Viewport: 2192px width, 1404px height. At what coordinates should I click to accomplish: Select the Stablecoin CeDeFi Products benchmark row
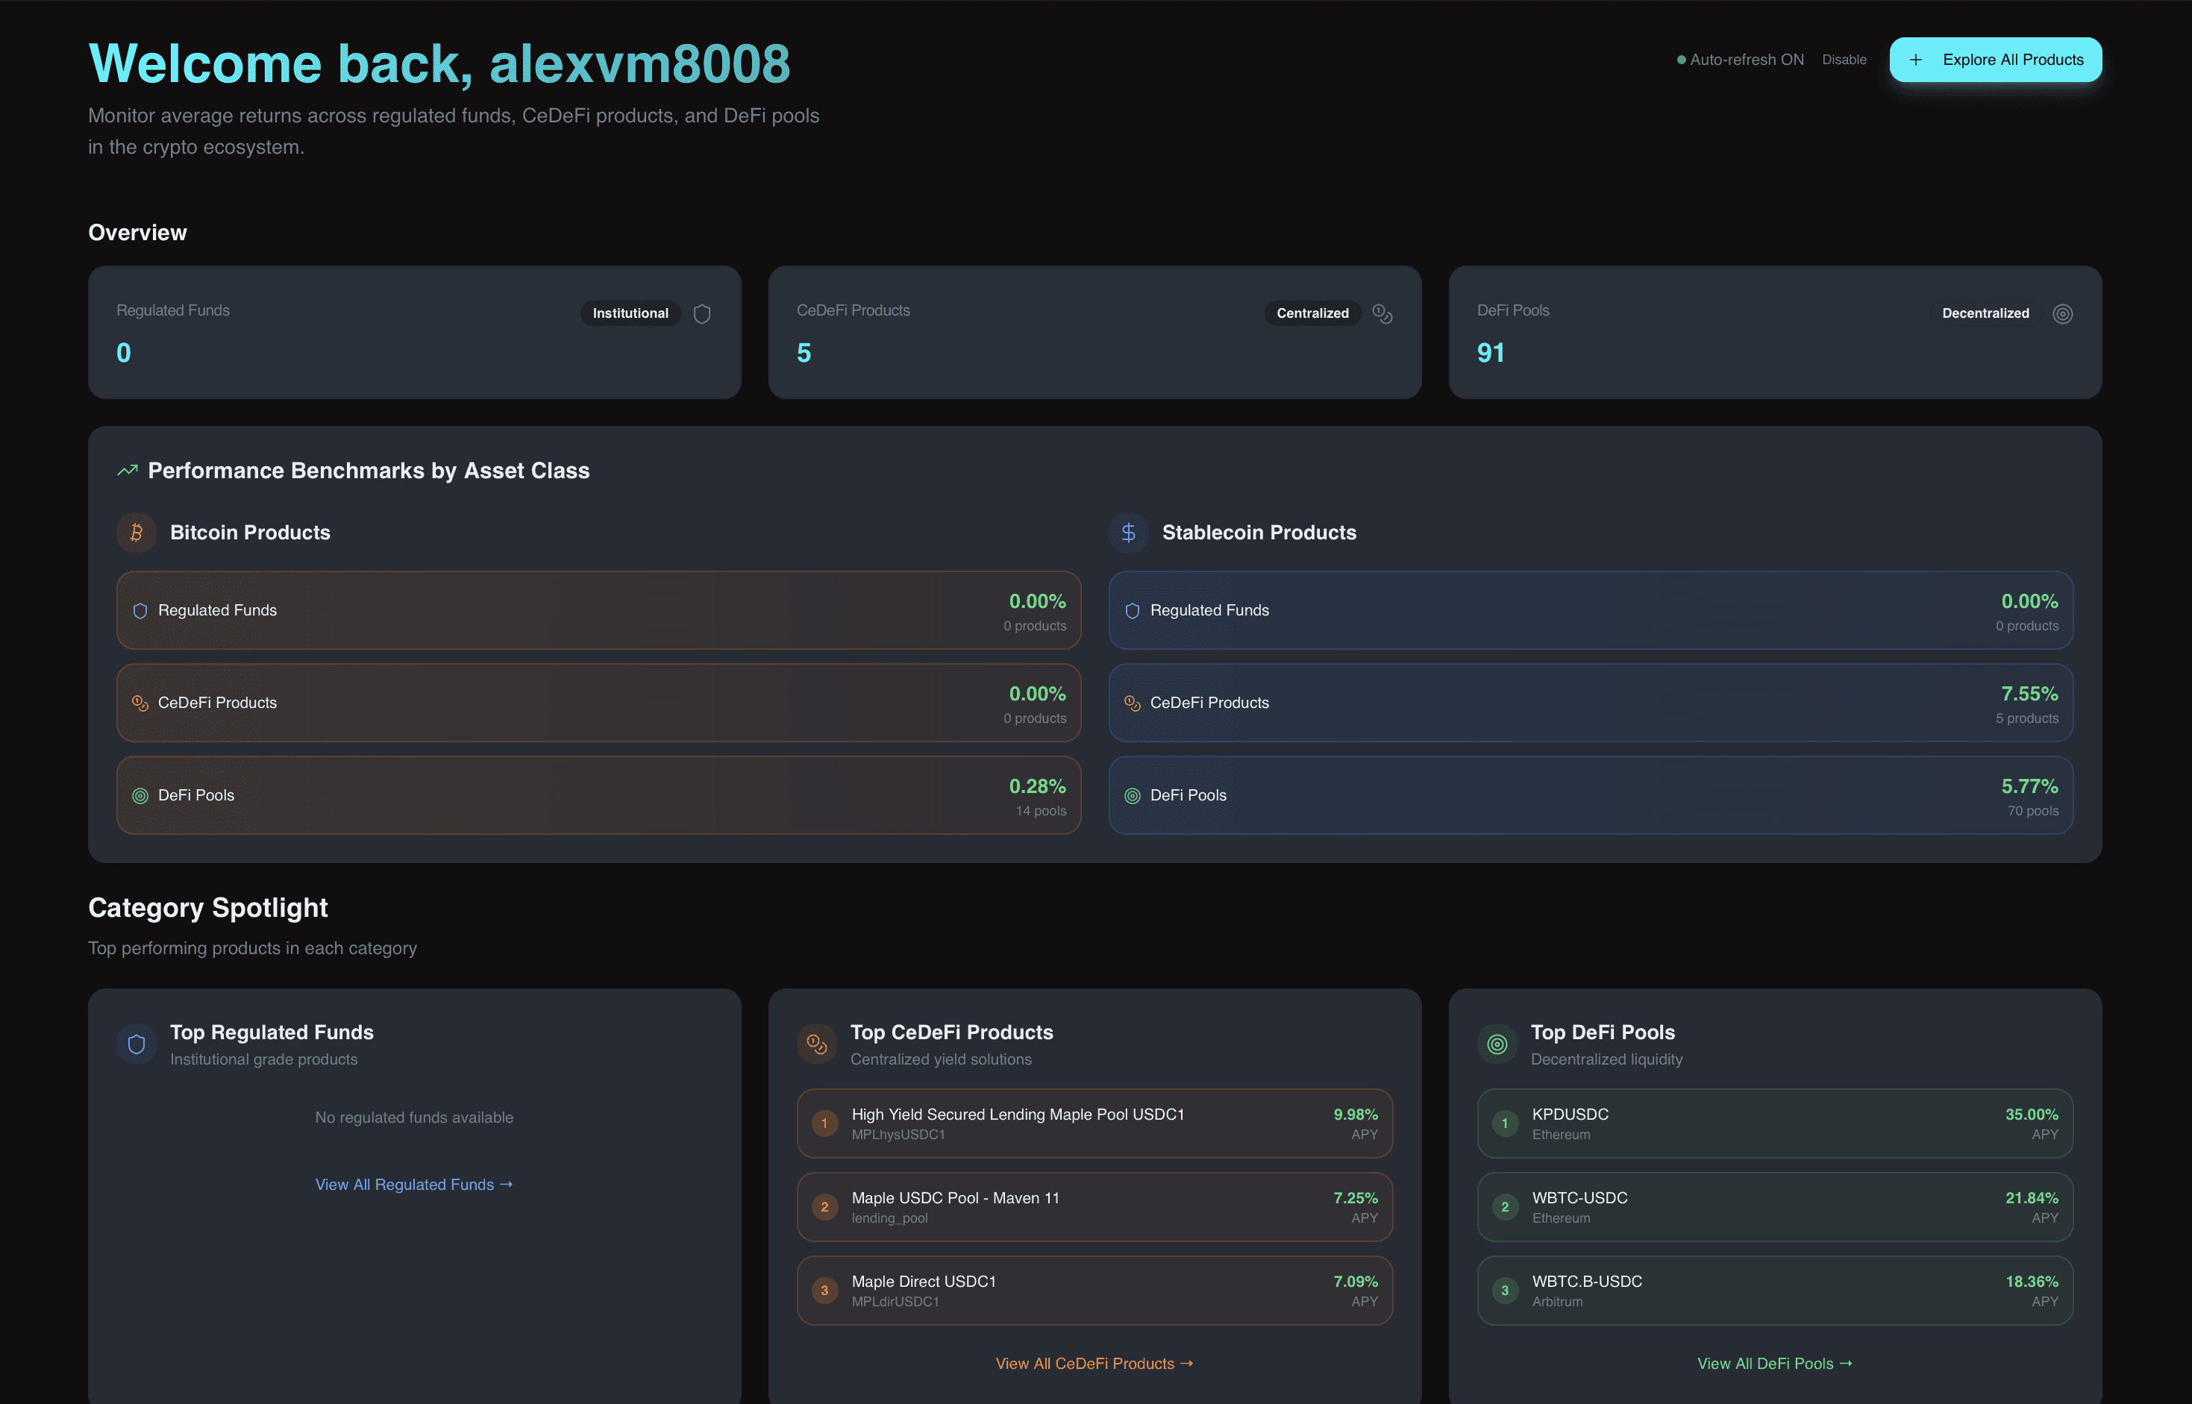point(1590,703)
